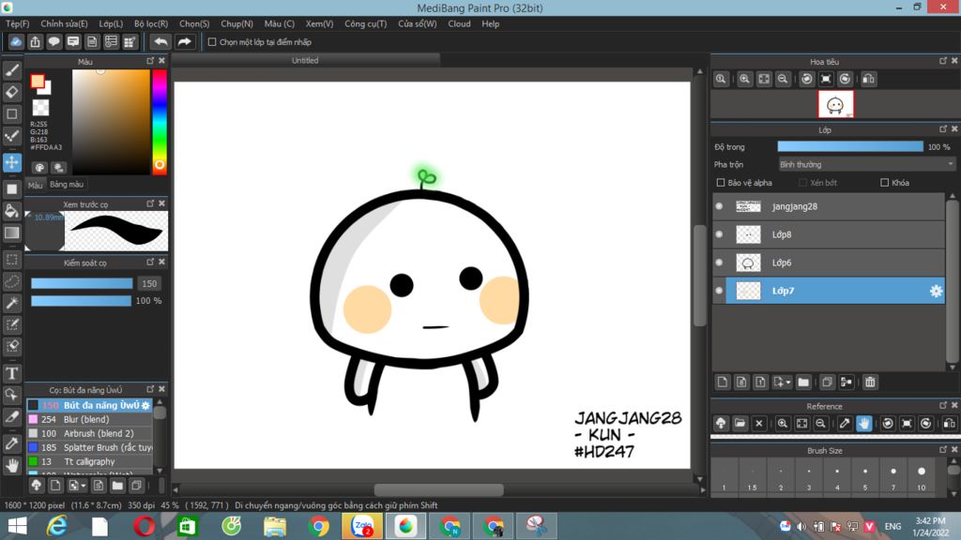Select the Eraser tool
This screenshot has width=961, height=540.
(11, 92)
